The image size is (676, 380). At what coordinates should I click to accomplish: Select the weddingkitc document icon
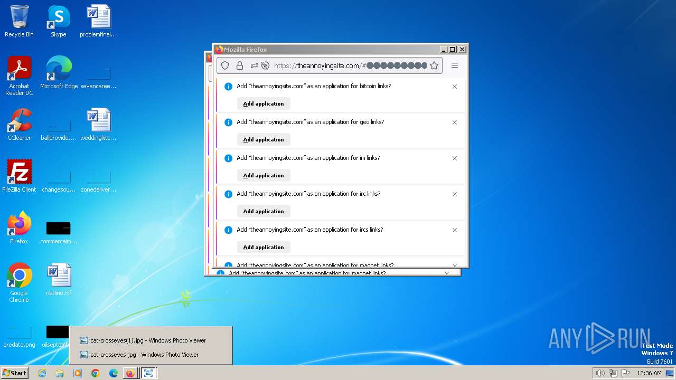coord(98,125)
